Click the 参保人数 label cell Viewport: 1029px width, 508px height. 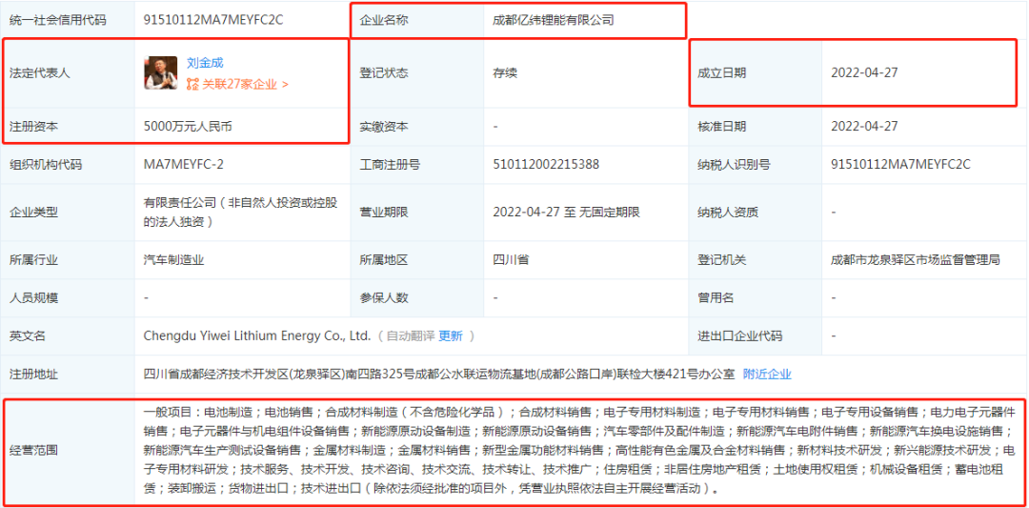(x=416, y=298)
